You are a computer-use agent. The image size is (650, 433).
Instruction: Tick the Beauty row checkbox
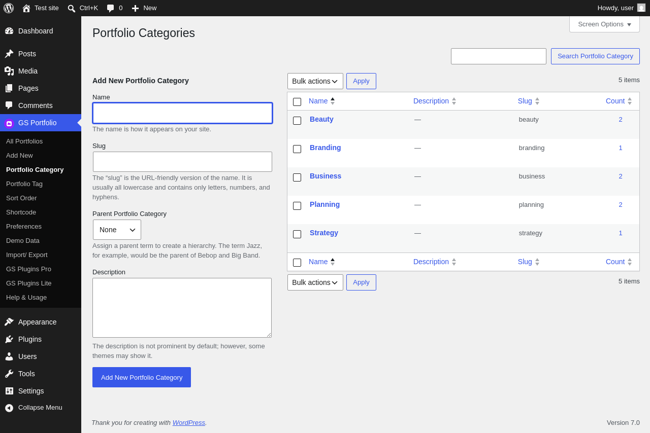pos(297,121)
